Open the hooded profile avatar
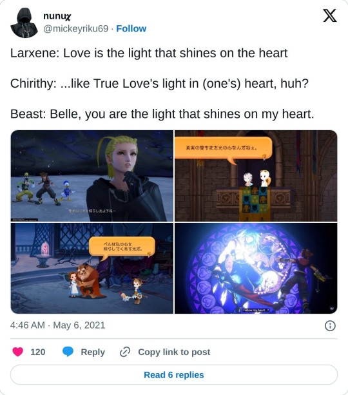Image resolution: width=348 pixels, height=395 pixels. click(x=24, y=23)
